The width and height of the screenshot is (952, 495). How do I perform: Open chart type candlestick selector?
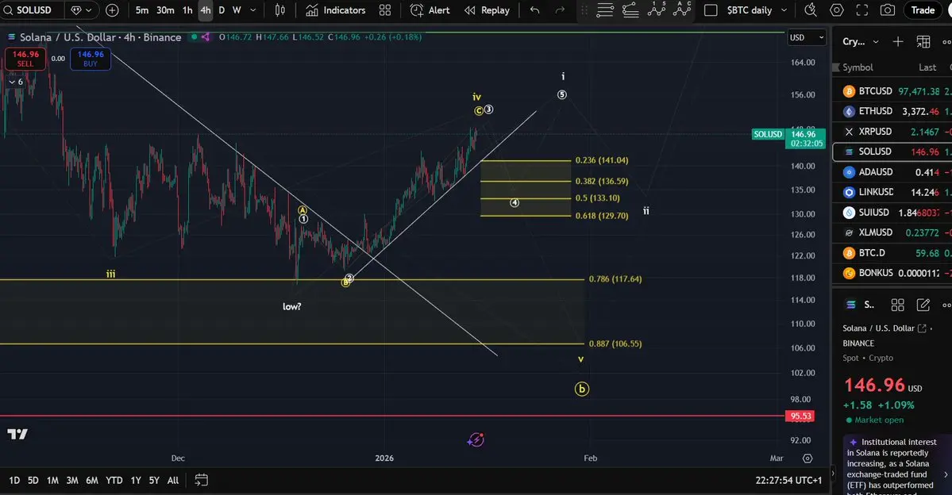coord(280,10)
